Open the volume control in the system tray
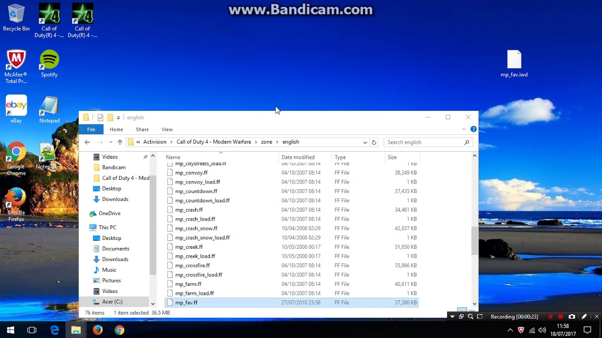602x338 pixels. [x=542, y=330]
